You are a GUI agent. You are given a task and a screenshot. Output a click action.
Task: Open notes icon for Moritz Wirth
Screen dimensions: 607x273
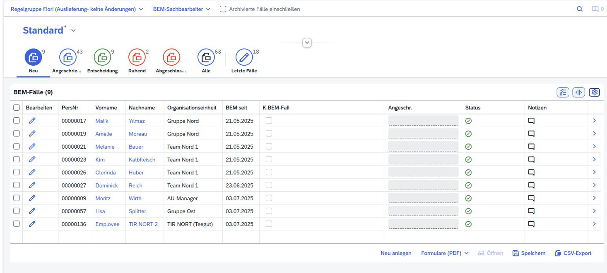pyautogui.click(x=531, y=198)
